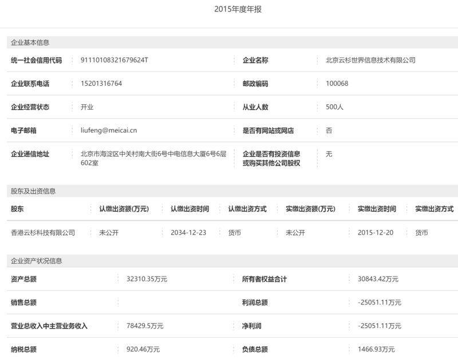Image resolution: width=458 pixels, height=364 pixels.
Task: Click subscription date 2034-12-23
Action: (188, 232)
